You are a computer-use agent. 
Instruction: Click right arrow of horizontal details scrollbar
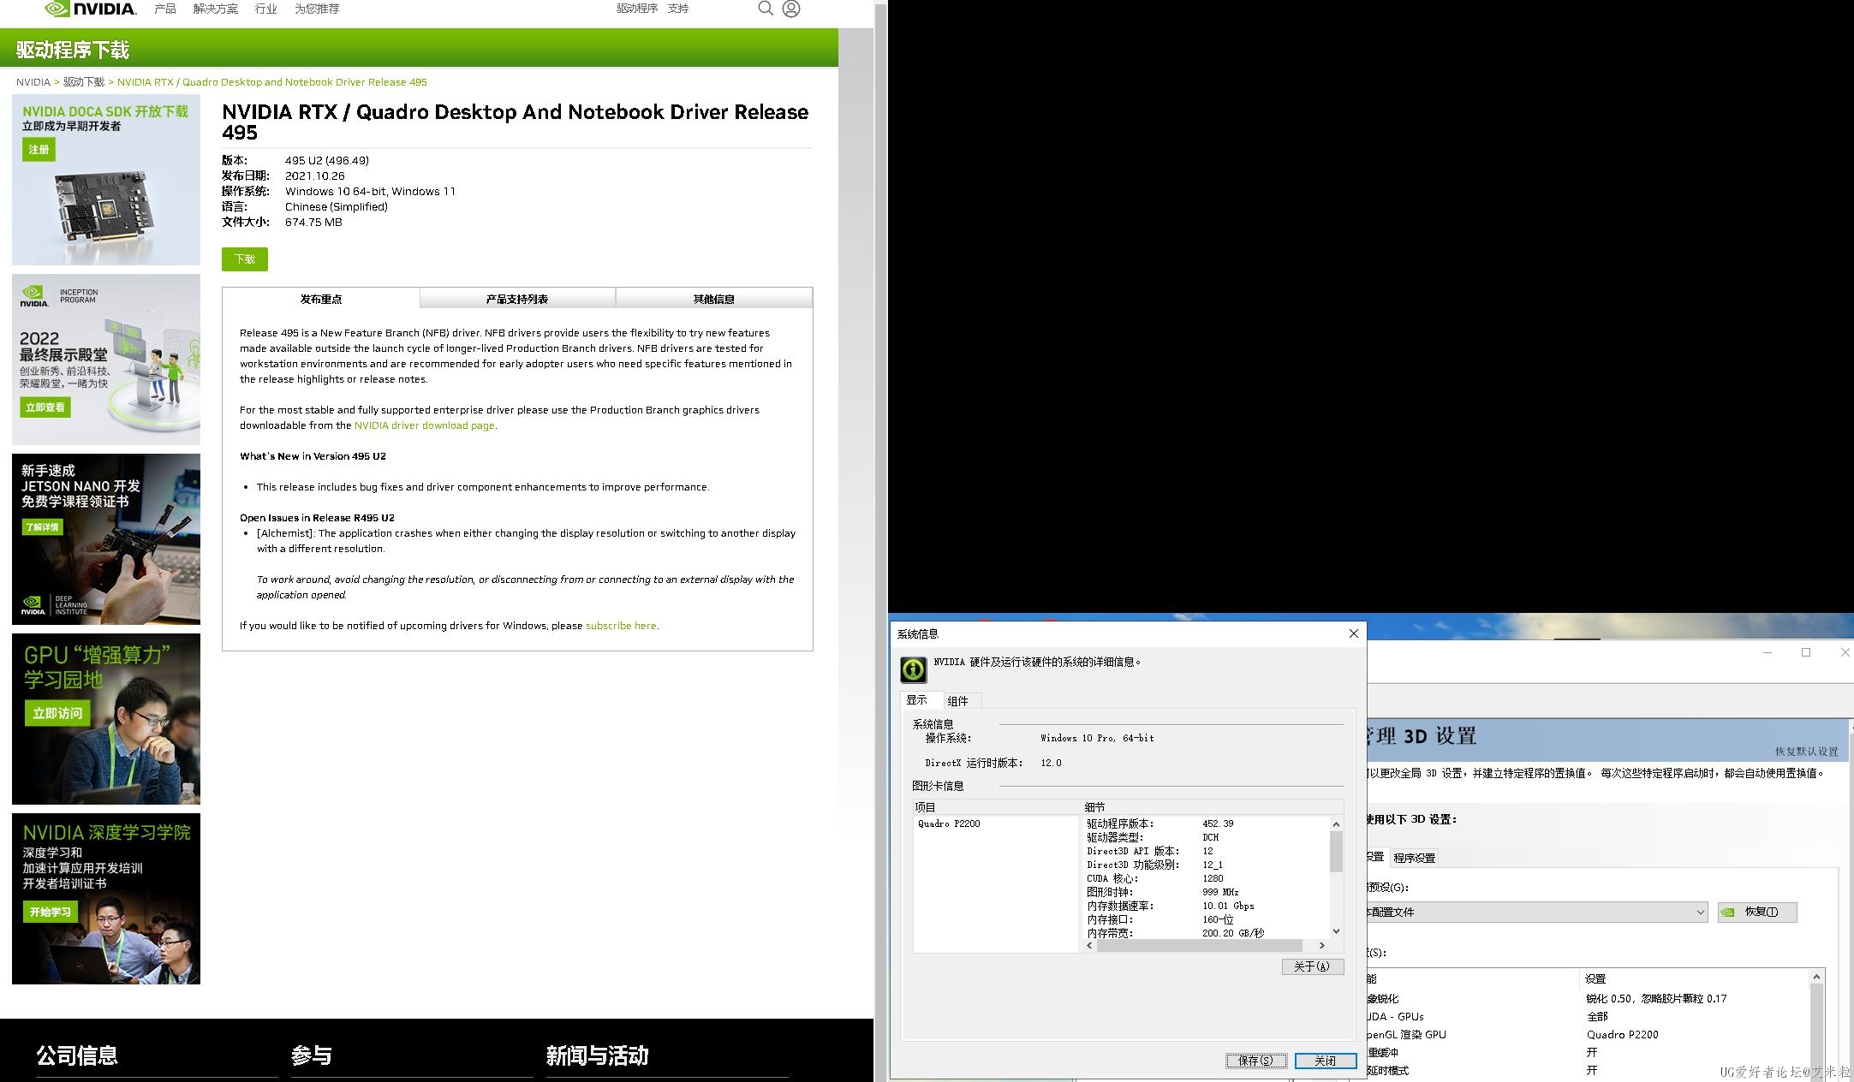coord(1322,946)
